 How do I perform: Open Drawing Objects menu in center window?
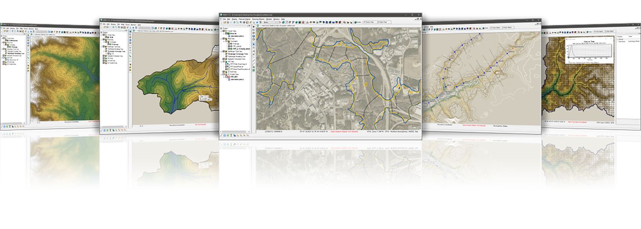(258, 19)
